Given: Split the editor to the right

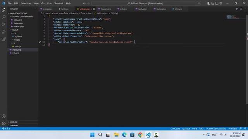Looking at the screenshot, I should pyautogui.click(x=241, y=9).
